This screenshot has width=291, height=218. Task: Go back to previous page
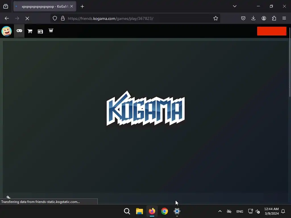pyautogui.click(x=7, y=18)
